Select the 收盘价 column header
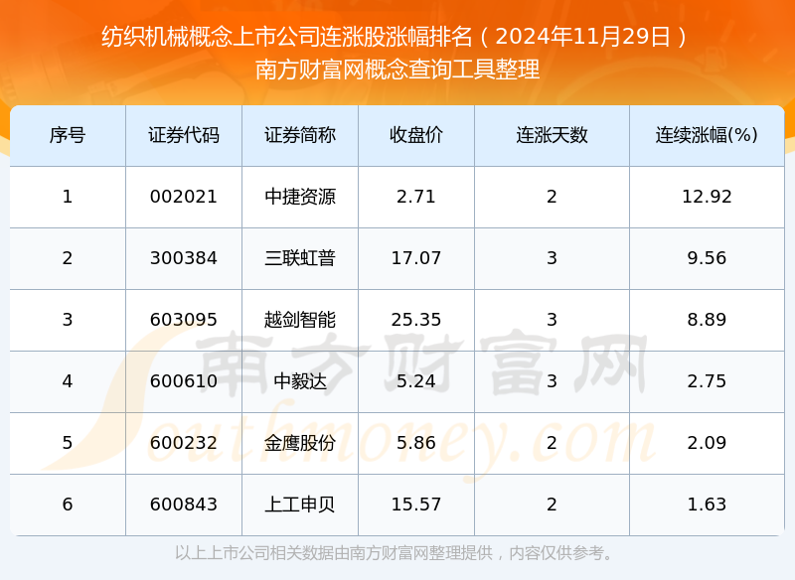795x580 pixels. [416, 135]
